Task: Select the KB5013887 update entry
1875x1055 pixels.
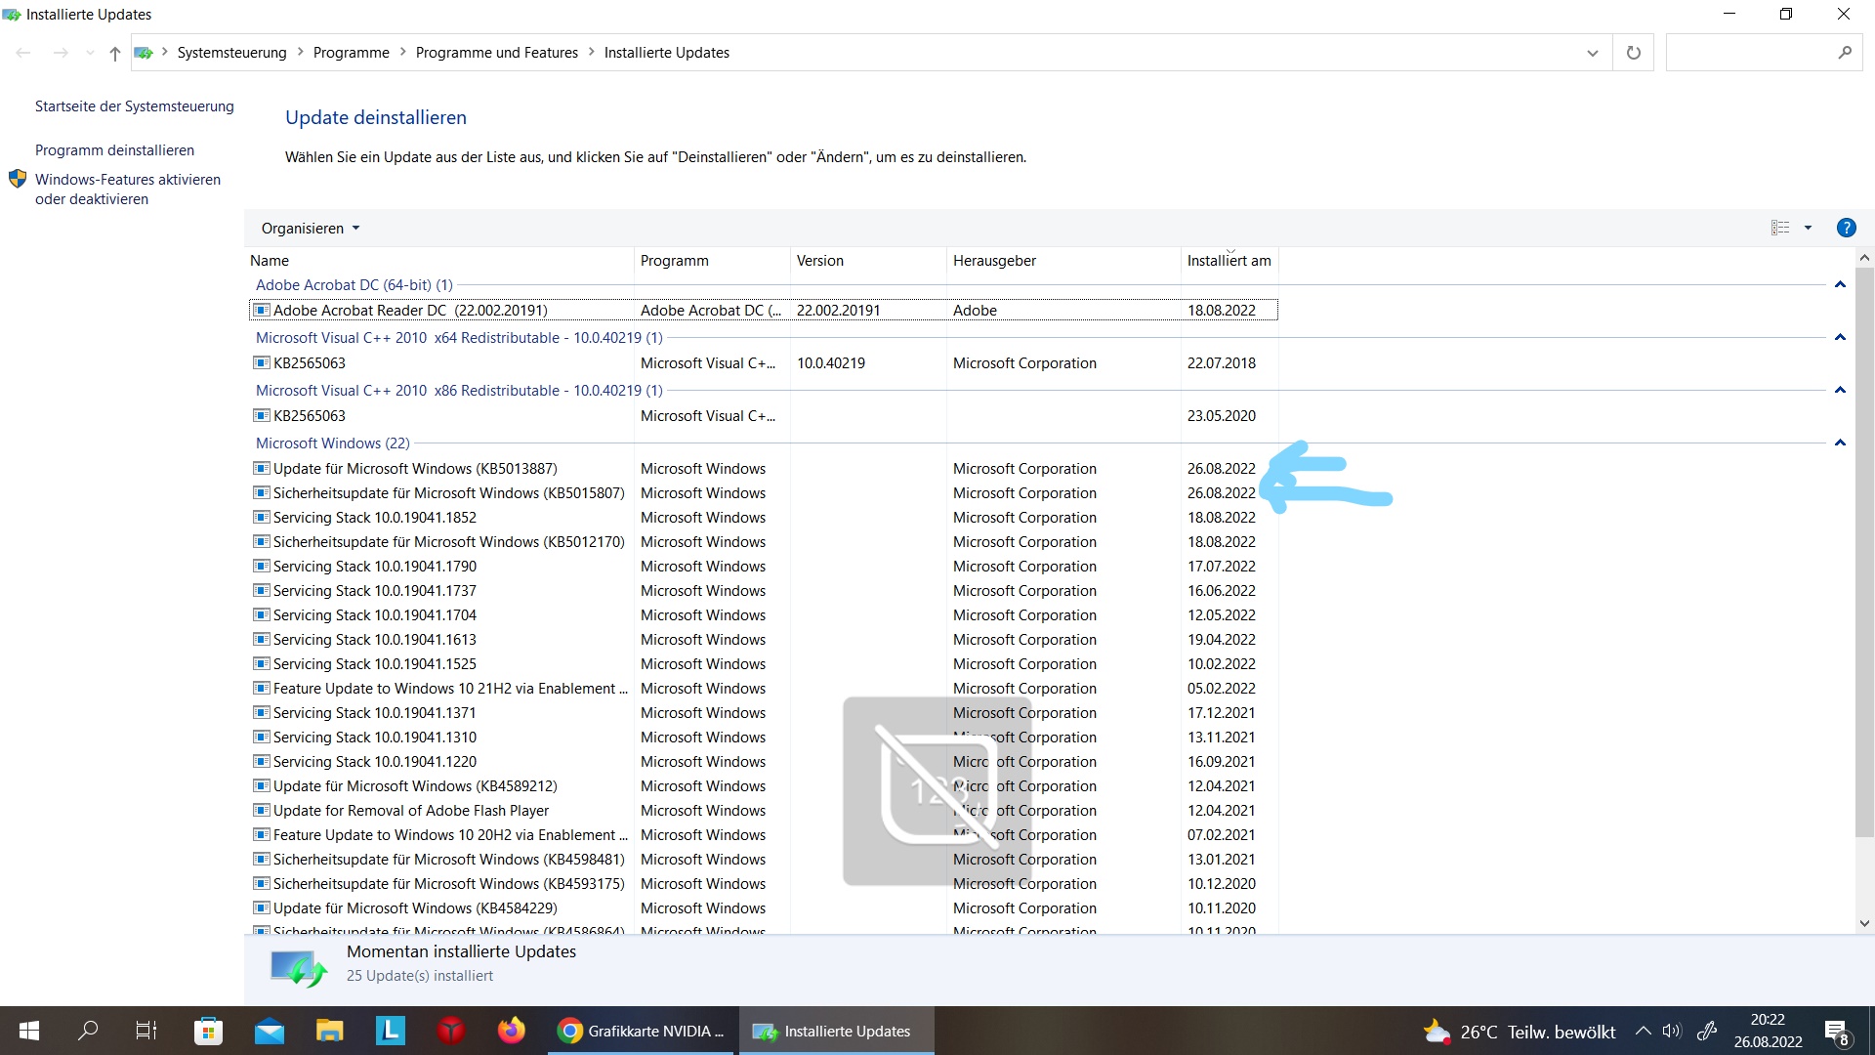Action: coord(415,469)
